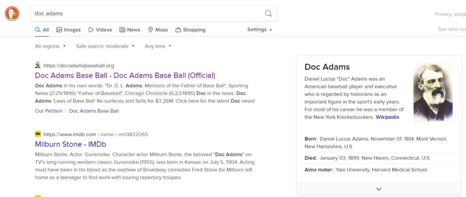
Task: Click the docadamsbaseball.org site favicon
Action: coord(38,66)
